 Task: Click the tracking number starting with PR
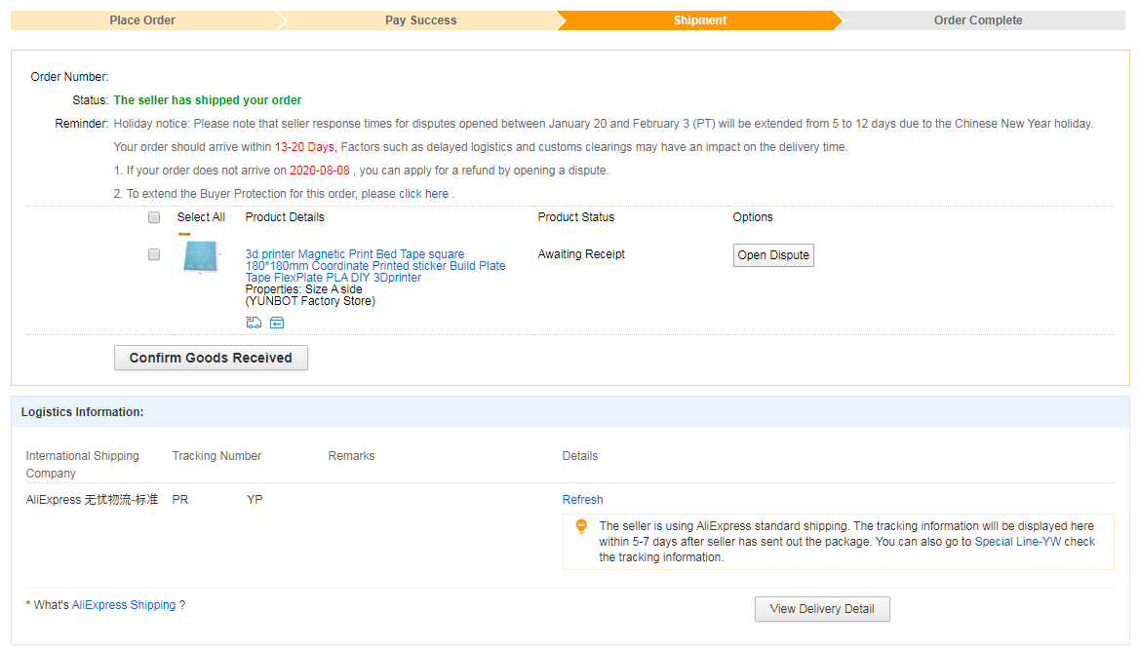point(217,500)
